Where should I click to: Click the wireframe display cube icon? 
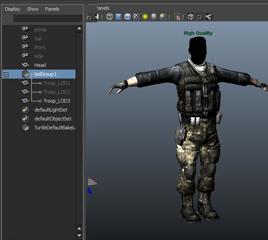(109, 17)
